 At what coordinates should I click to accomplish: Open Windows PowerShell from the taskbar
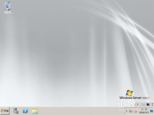pyautogui.click(x=25, y=111)
